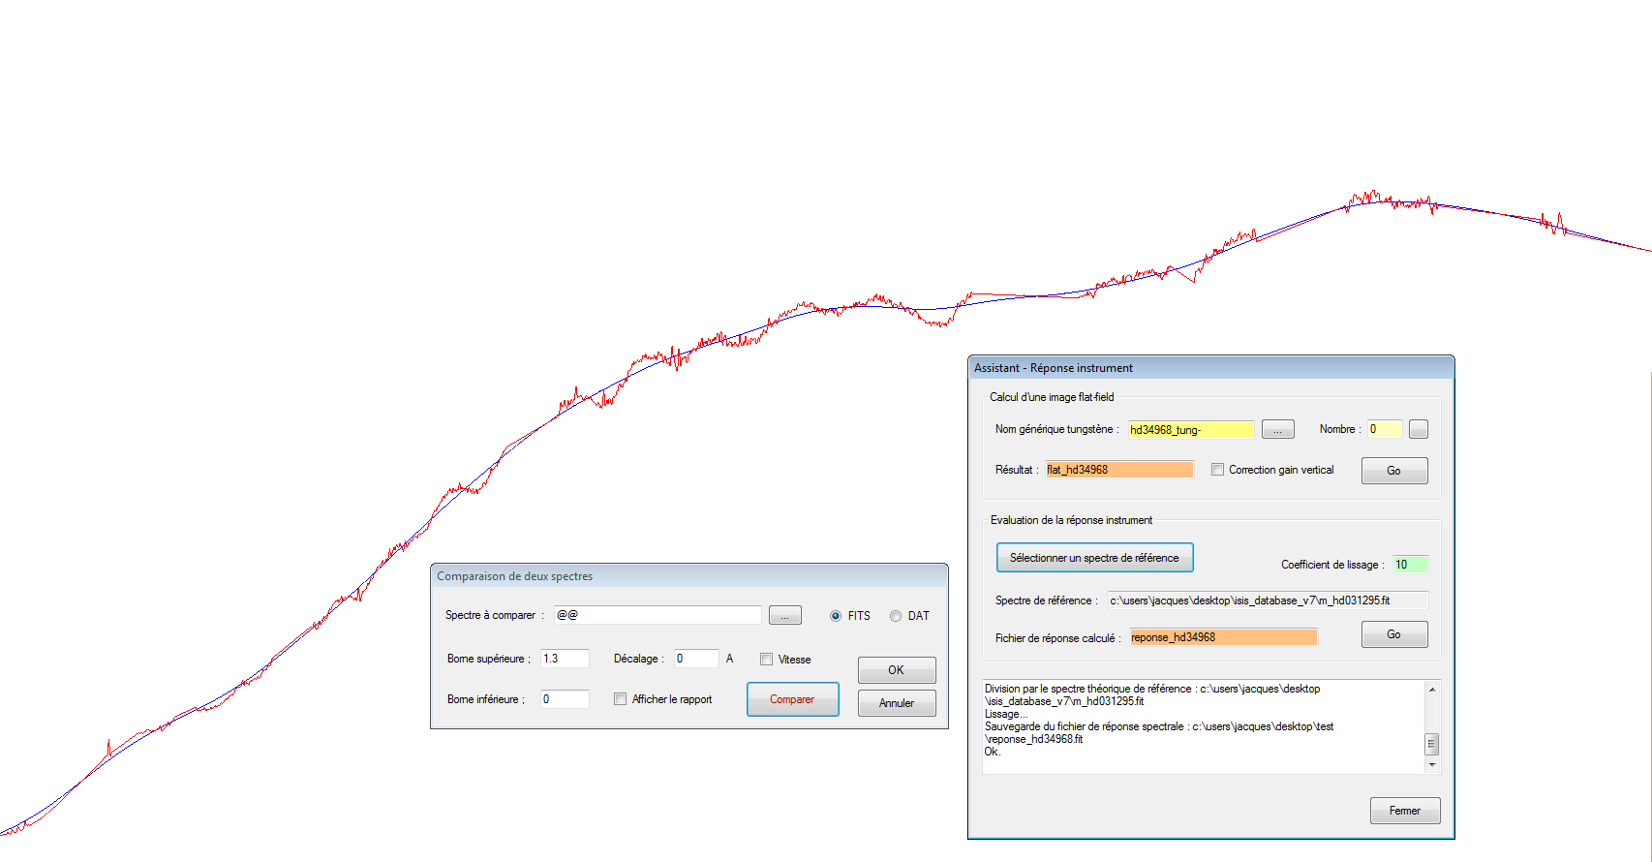Select the DAT radio option
This screenshot has height=862, width=1652.
click(x=896, y=616)
